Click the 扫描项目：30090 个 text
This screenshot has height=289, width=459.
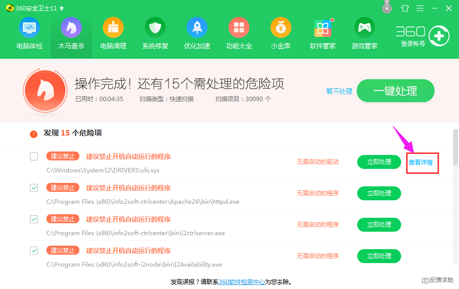coord(243,99)
